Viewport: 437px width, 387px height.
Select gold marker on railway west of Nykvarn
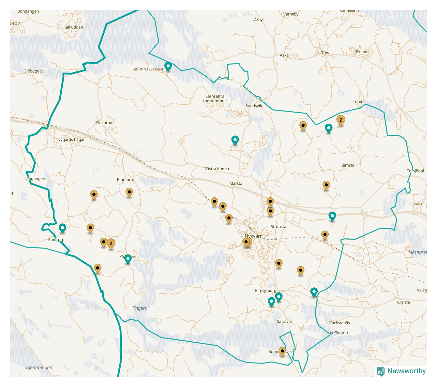[223, 207]
